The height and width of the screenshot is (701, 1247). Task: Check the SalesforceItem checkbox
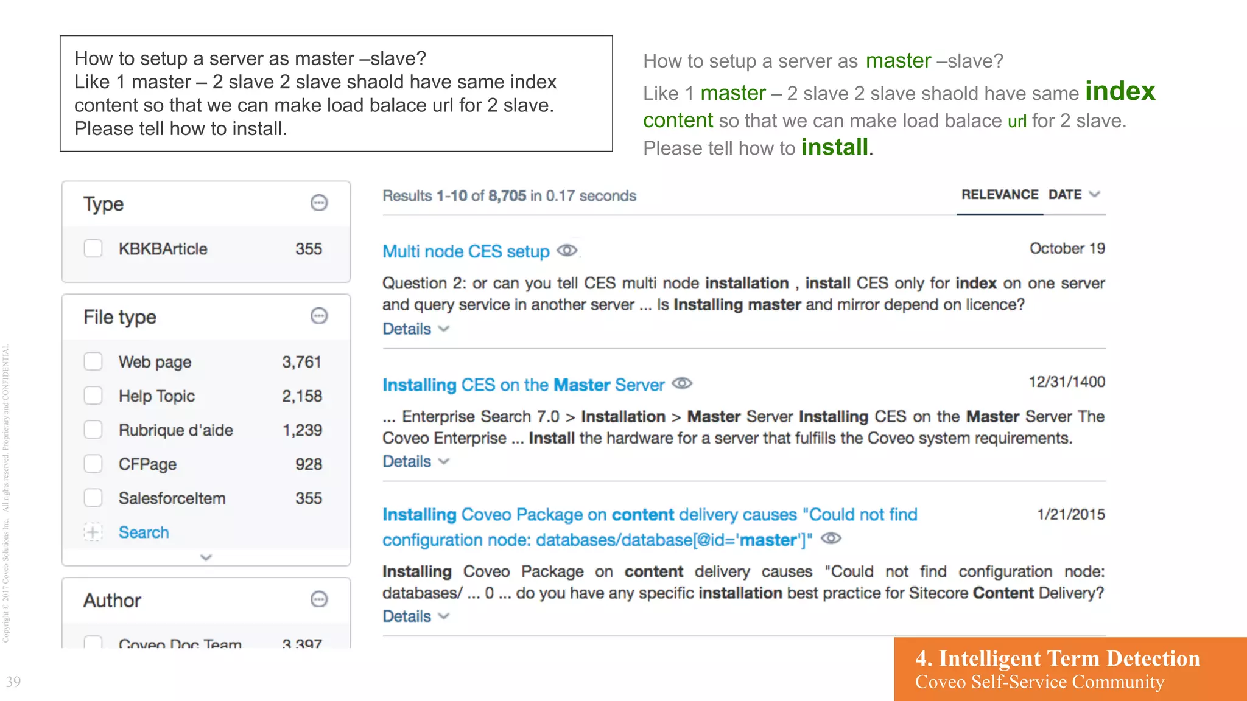pyautogui.click(x=93, y=498)
